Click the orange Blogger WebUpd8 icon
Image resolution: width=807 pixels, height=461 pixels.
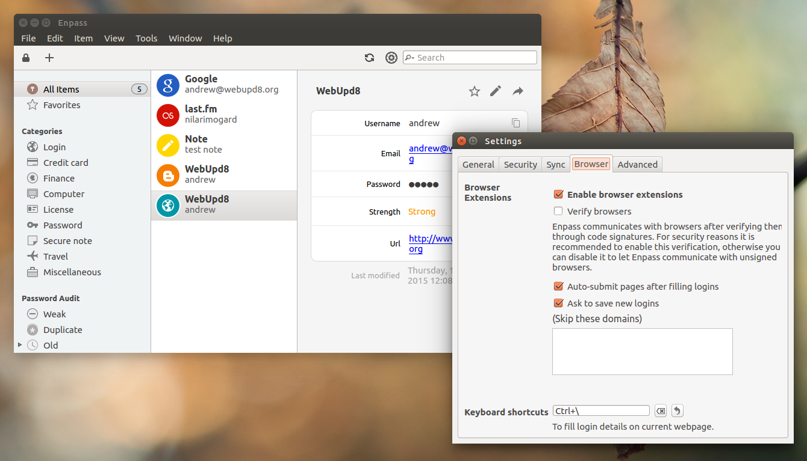(168, 175)
